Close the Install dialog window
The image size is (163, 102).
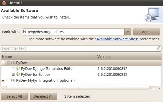pos(4,3)
